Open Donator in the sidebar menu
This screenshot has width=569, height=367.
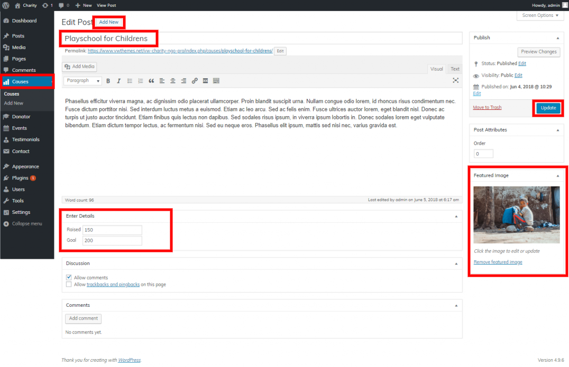[x=21, y=117]
